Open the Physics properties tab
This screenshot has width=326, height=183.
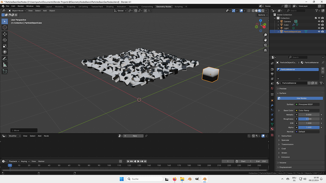tap(272, 115)
